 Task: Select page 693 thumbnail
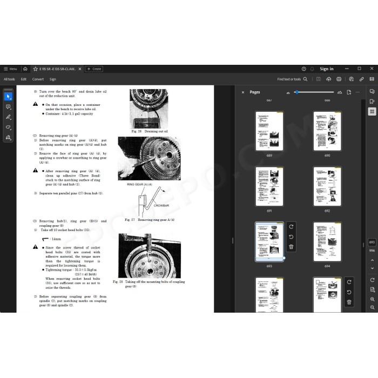269,242
